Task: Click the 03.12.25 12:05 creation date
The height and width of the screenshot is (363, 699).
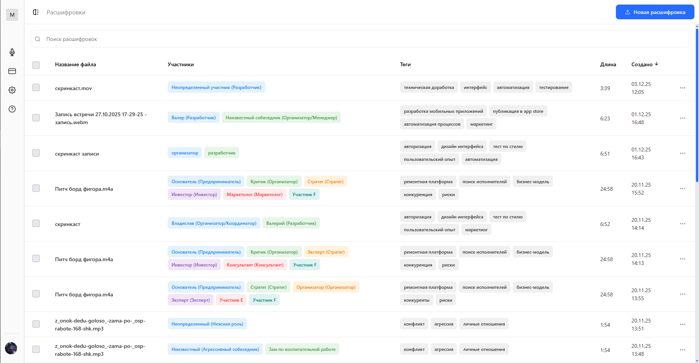Action: click(x=641, y=88)
